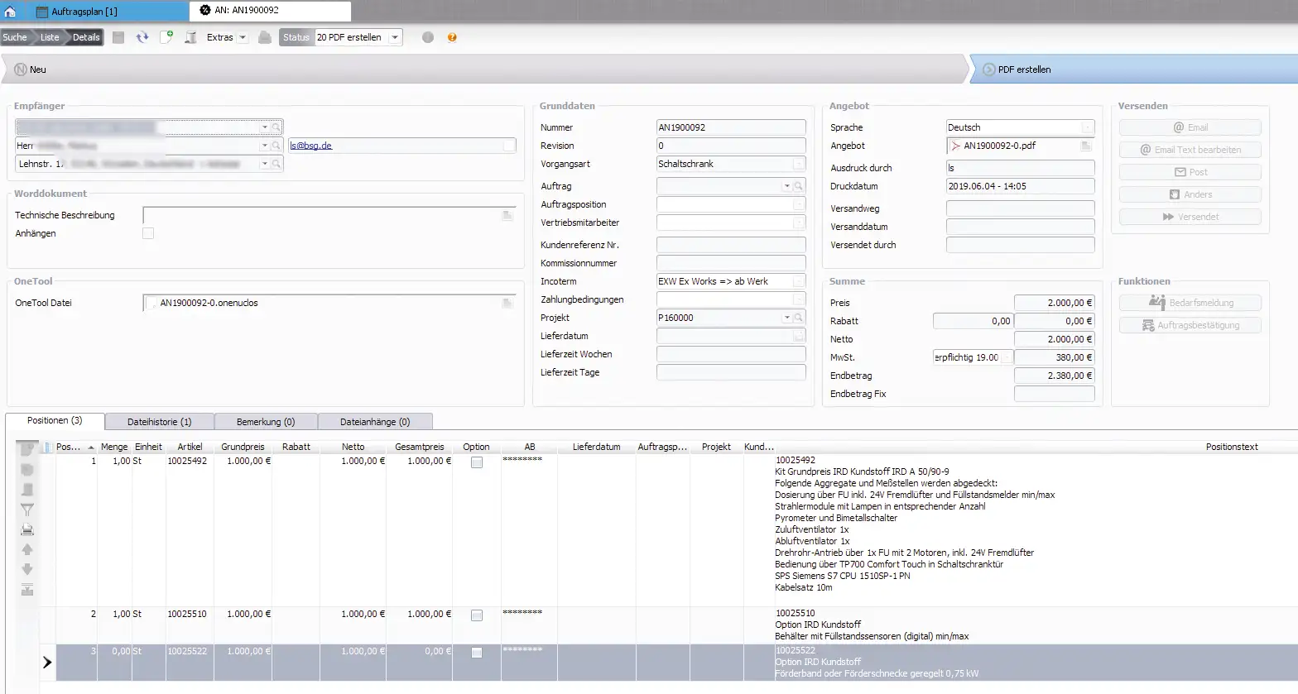Click the magnifier next to Lehnstr. address field
This screenshot has width=1298, height=694.
click(276, 164)
